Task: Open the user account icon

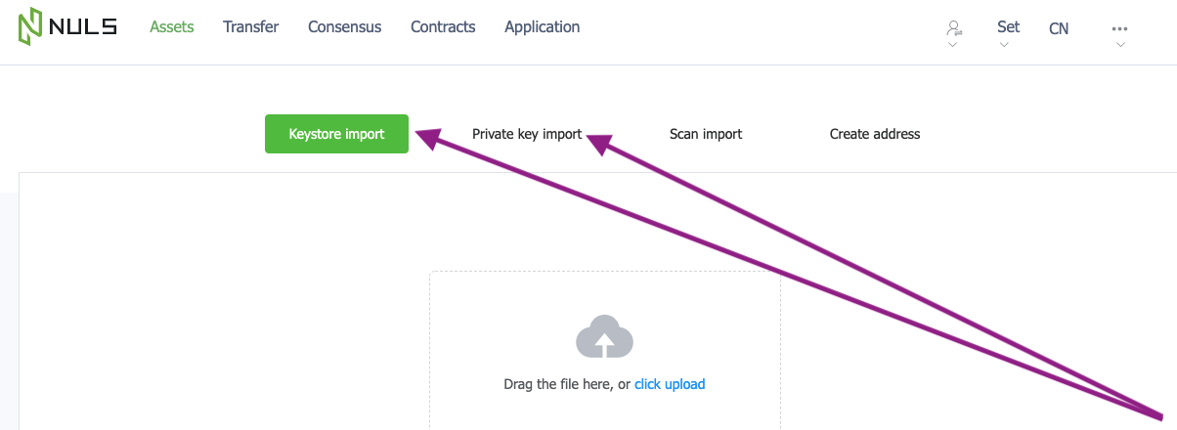Action: (x=953, y=27)
